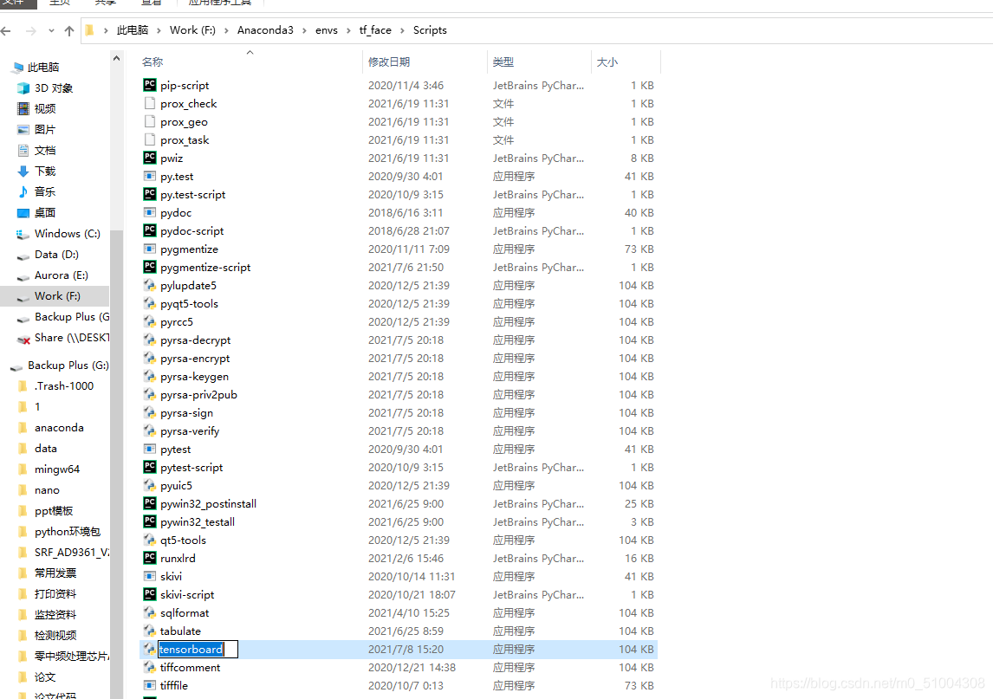Viewport: 993px width, 699px height.
Task: Select the pydoc application icon
Action: 149,213
